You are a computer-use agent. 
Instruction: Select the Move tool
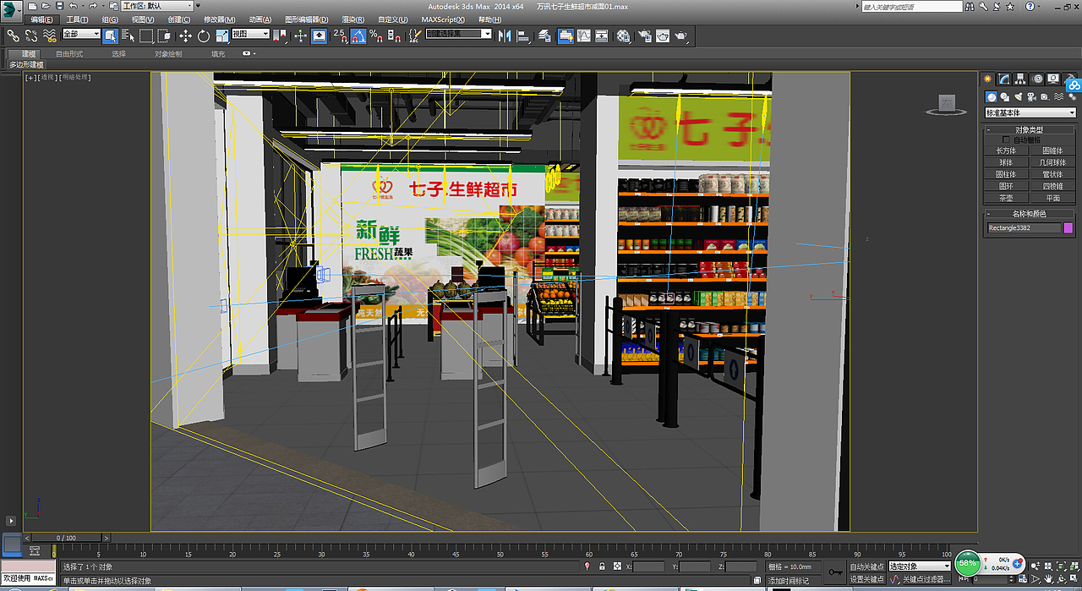click(185, 36)
